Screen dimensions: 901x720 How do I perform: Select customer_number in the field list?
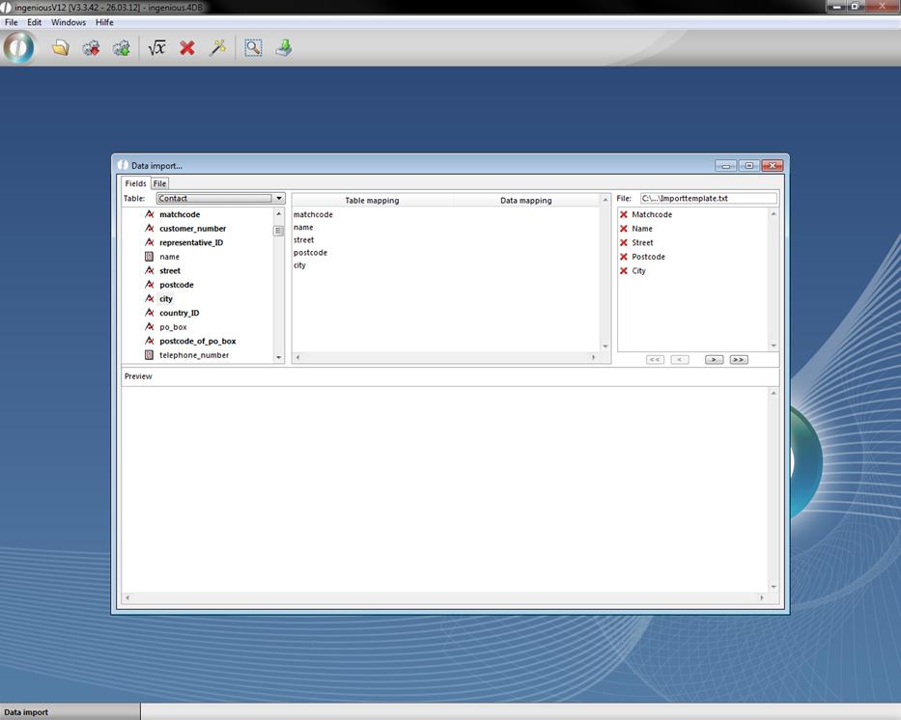point(192,229)
